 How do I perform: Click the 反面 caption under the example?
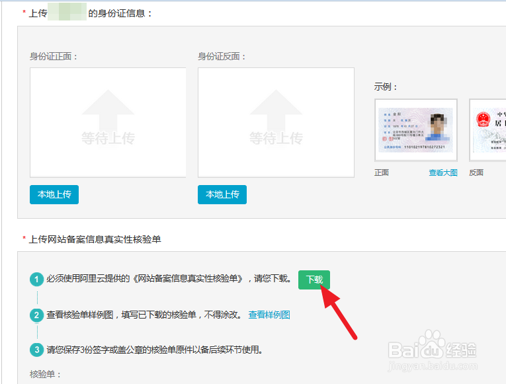coord(476,173)
